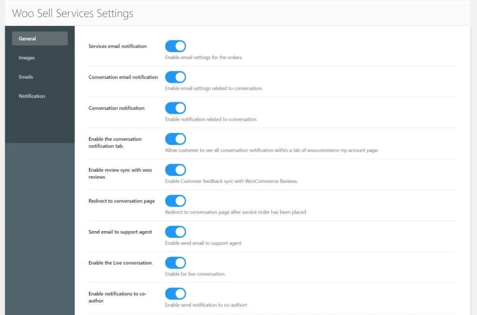Open the Emails settings tab
This screenshot has height=315, width=477.
click(x=26, y=77)
